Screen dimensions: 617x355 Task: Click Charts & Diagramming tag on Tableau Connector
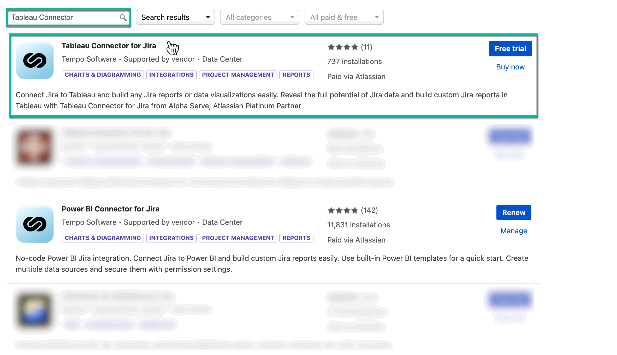click(103, 75)
